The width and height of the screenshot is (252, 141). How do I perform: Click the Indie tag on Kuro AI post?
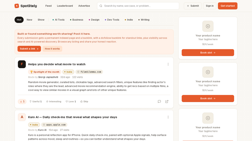[34, 125]
